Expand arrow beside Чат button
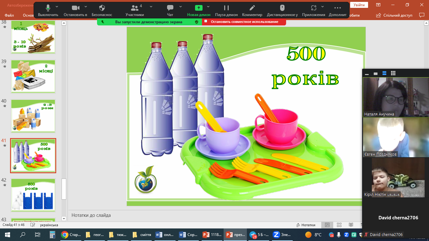 coord(181,7)
